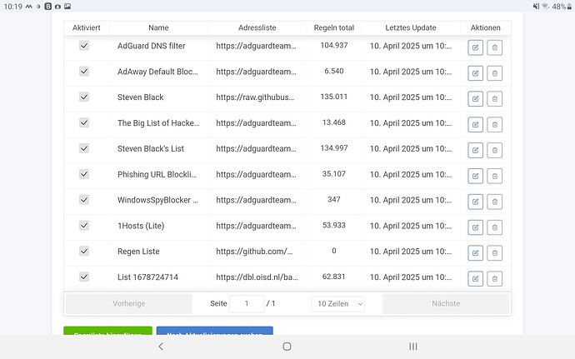
Task: Edit the Steven Black entry
Action: point(475,99)
